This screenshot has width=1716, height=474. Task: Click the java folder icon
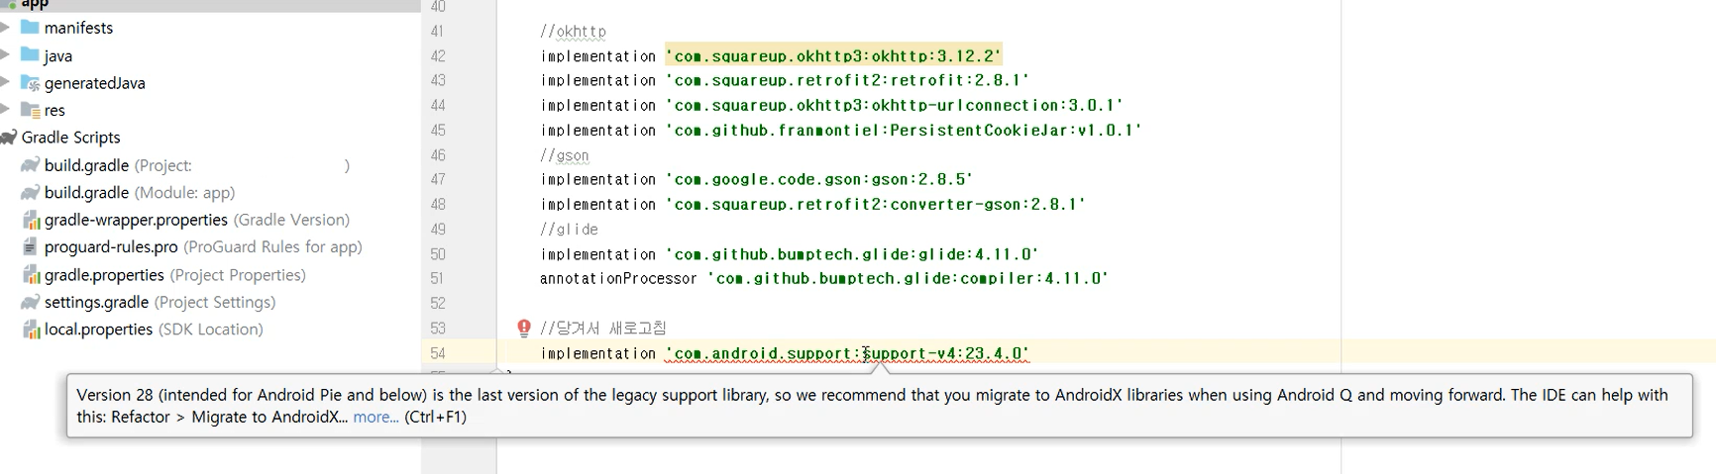tap(30, 55)
